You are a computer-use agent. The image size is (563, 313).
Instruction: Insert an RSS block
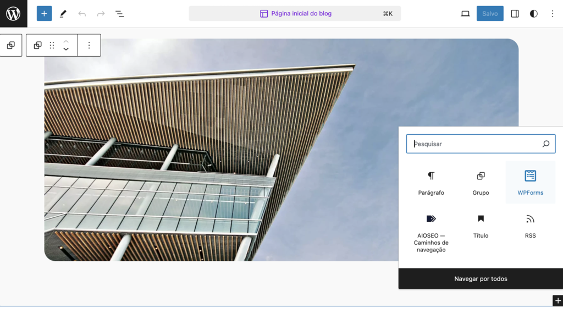(x=531, y=227)
